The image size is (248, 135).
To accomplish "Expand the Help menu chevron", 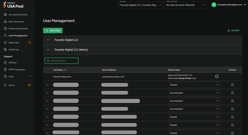I will point(30,76).
